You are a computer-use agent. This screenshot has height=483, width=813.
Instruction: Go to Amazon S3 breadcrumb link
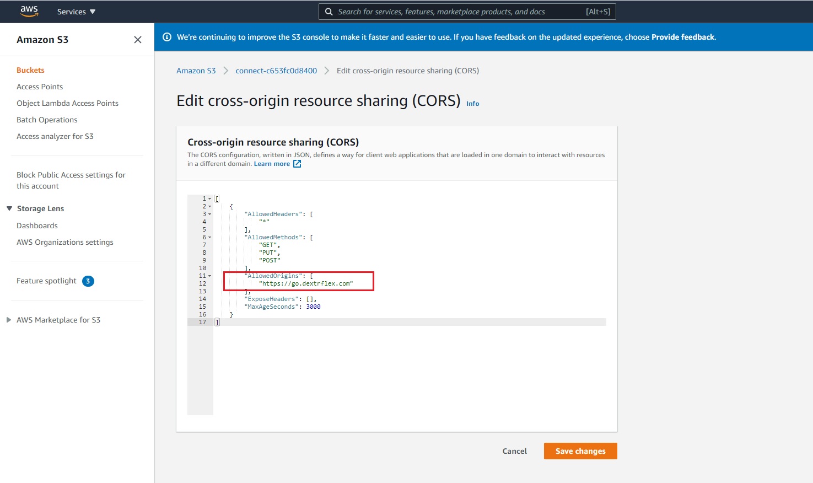pyautogui.click(x=196, y=71)
